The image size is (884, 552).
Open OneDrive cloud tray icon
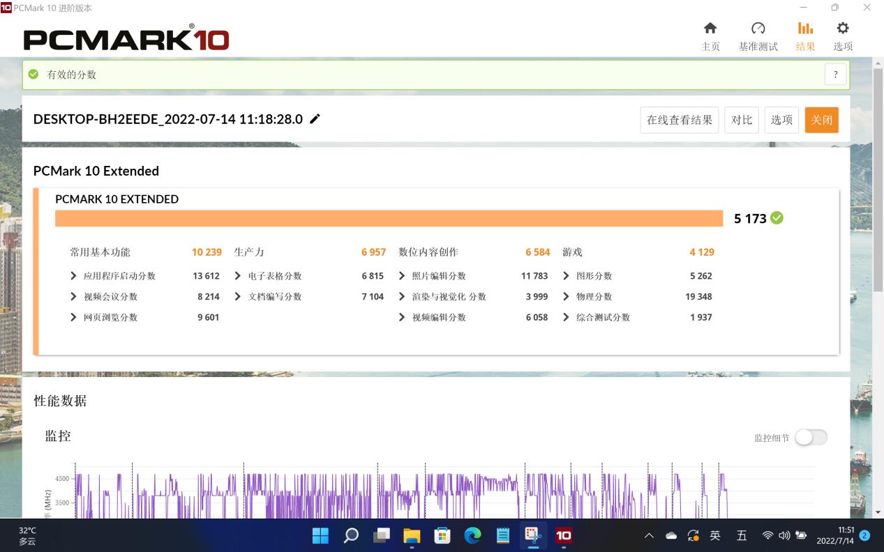[x=671, y=535]
